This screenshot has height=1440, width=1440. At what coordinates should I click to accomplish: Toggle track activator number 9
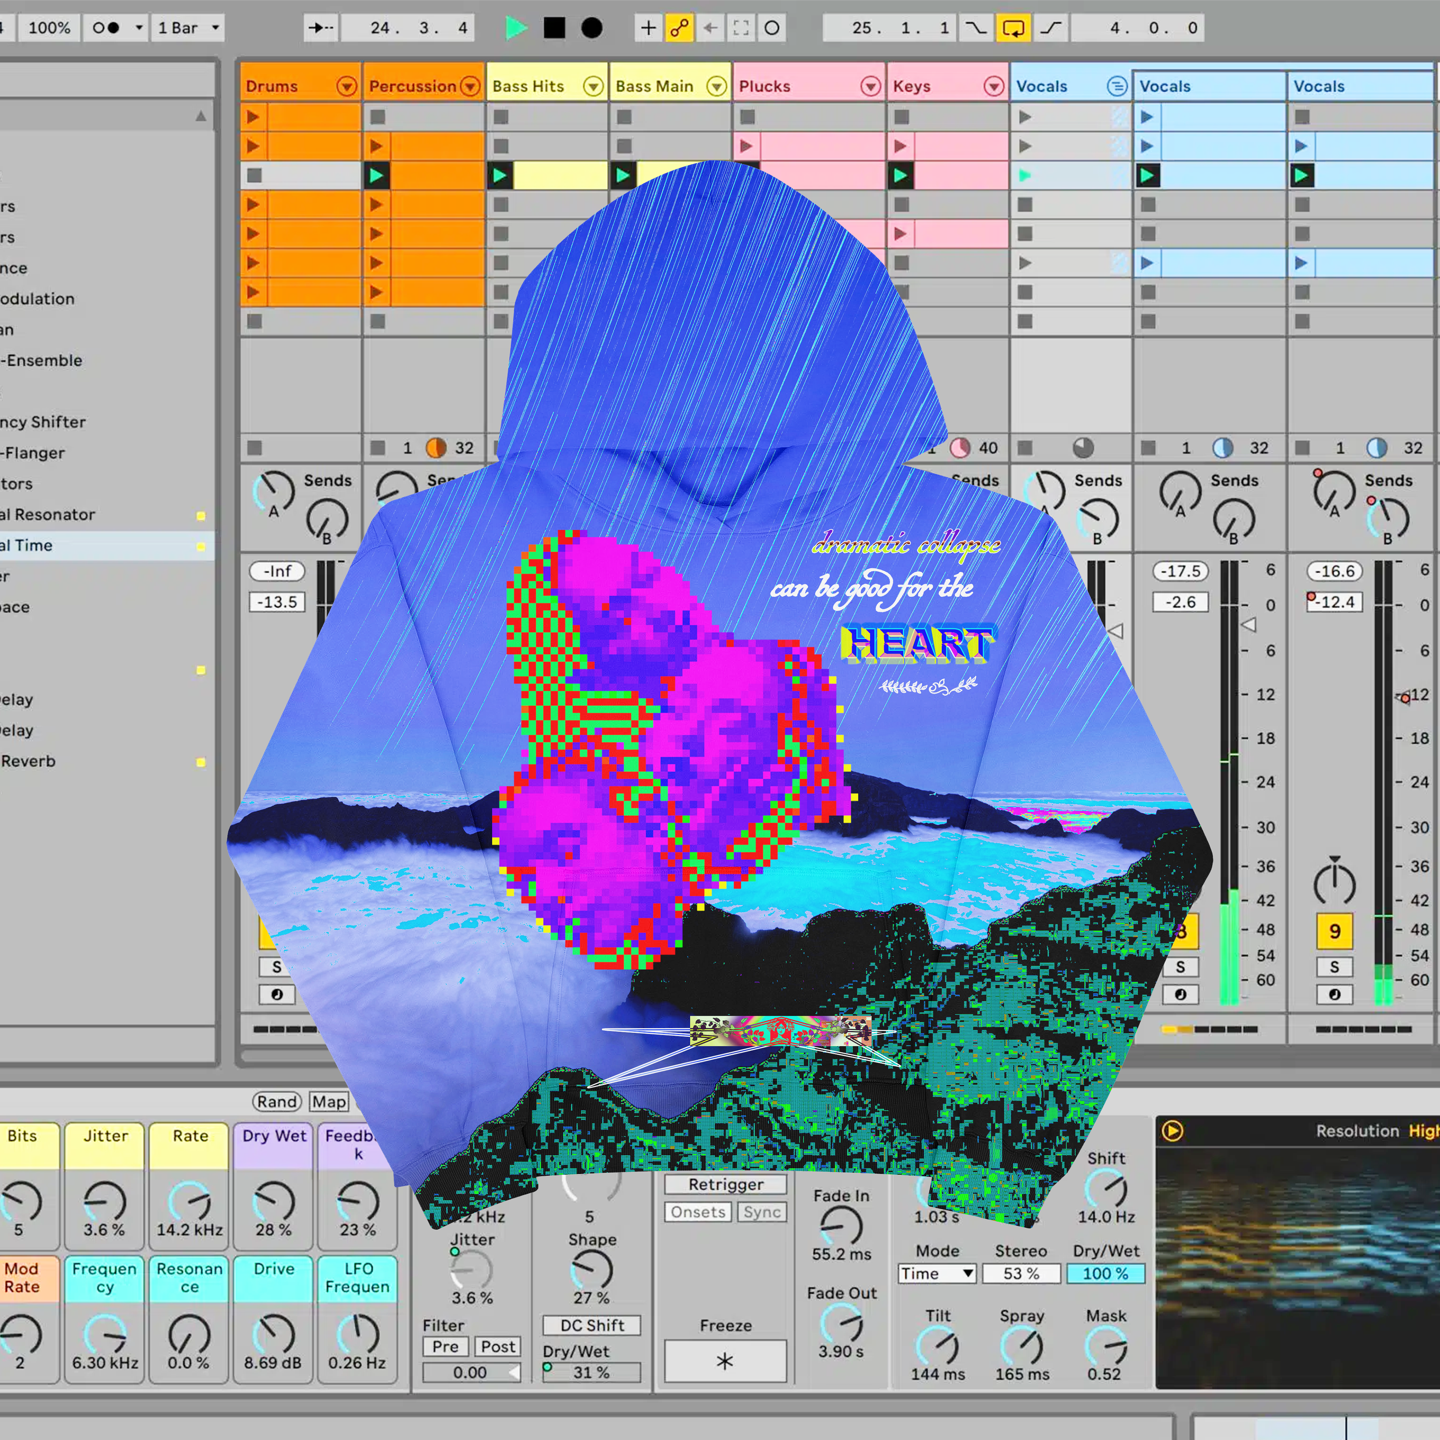coord(1334,931)
